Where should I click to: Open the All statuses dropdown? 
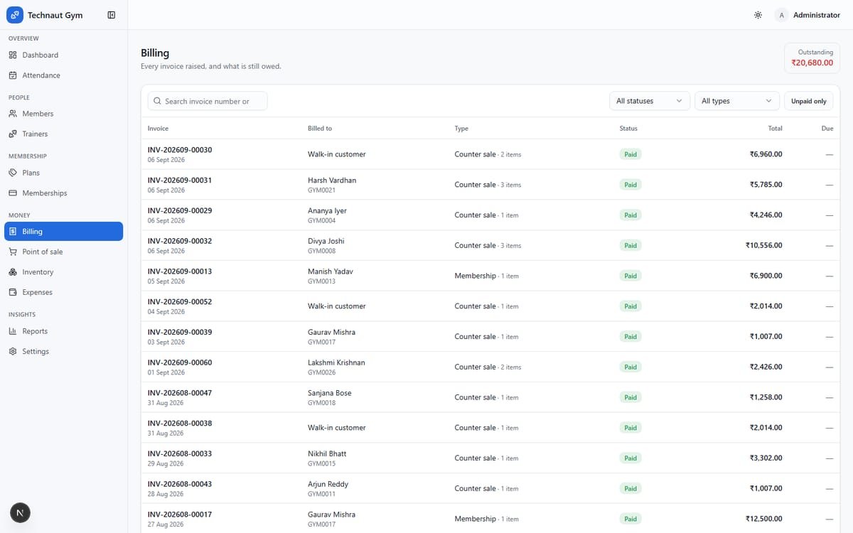pos(650,101)
